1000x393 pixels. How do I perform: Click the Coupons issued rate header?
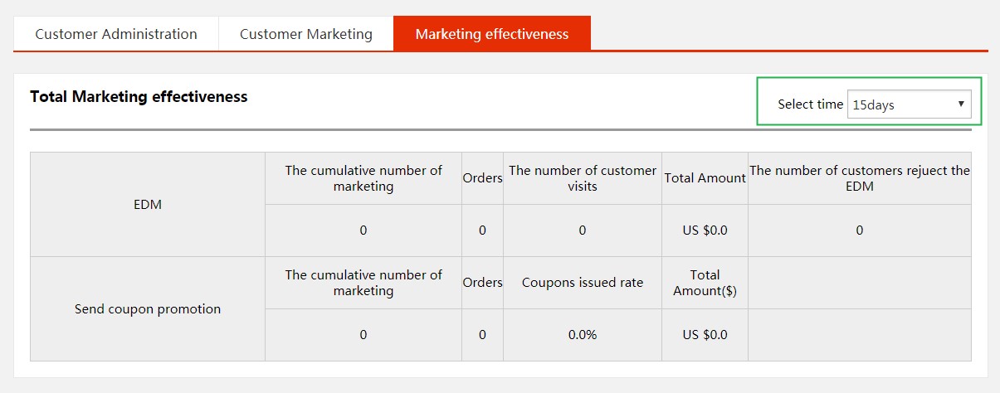coord(582,283)
